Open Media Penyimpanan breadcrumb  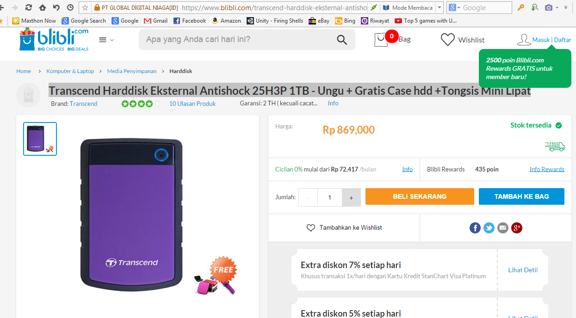(132, 71)
